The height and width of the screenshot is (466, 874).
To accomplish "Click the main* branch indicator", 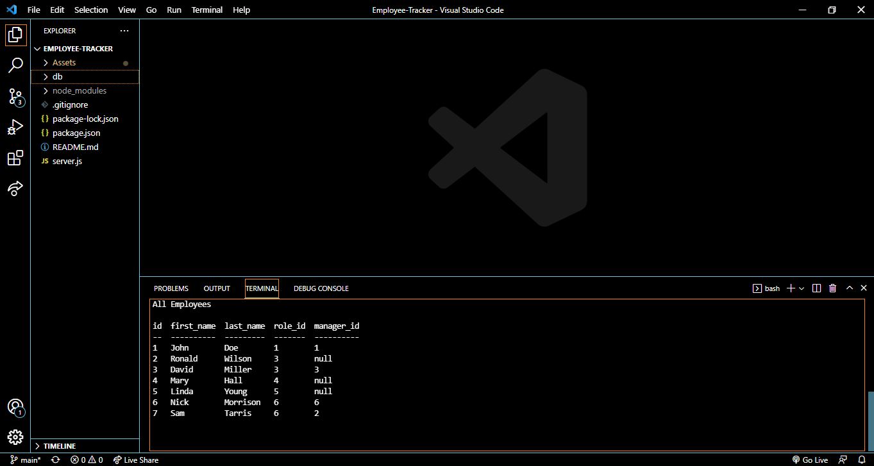I will (x=26, y=460).
